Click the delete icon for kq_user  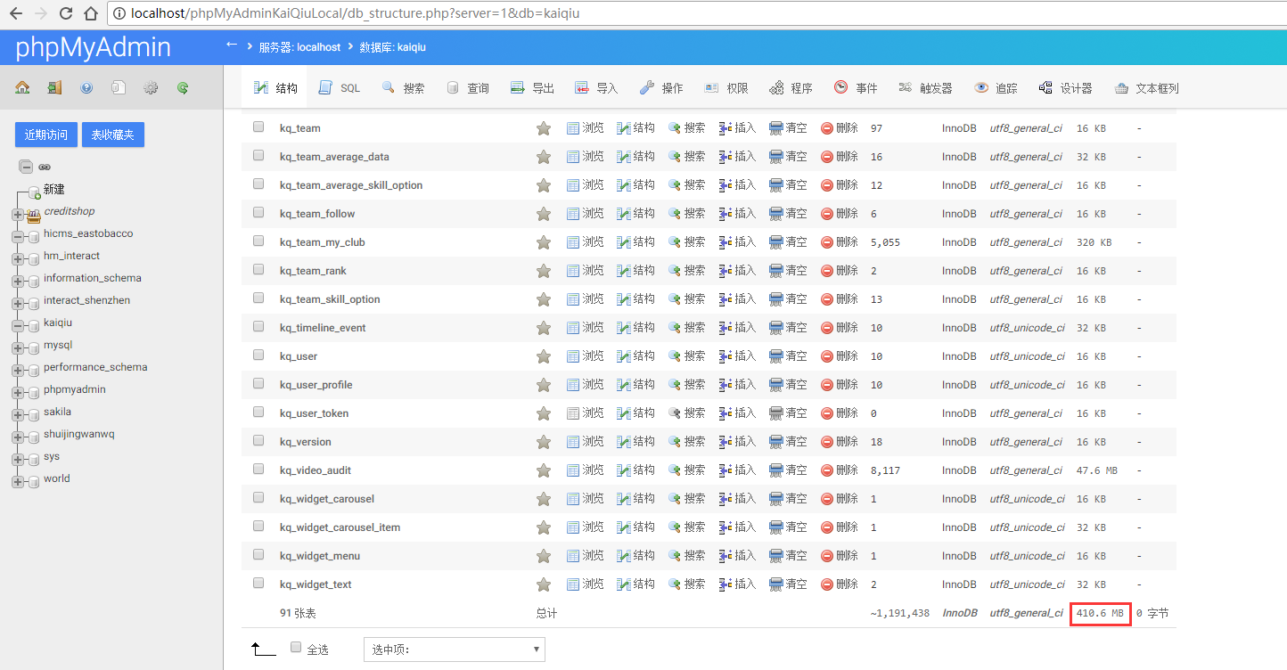pyautogui.click(x=827, y=356)
